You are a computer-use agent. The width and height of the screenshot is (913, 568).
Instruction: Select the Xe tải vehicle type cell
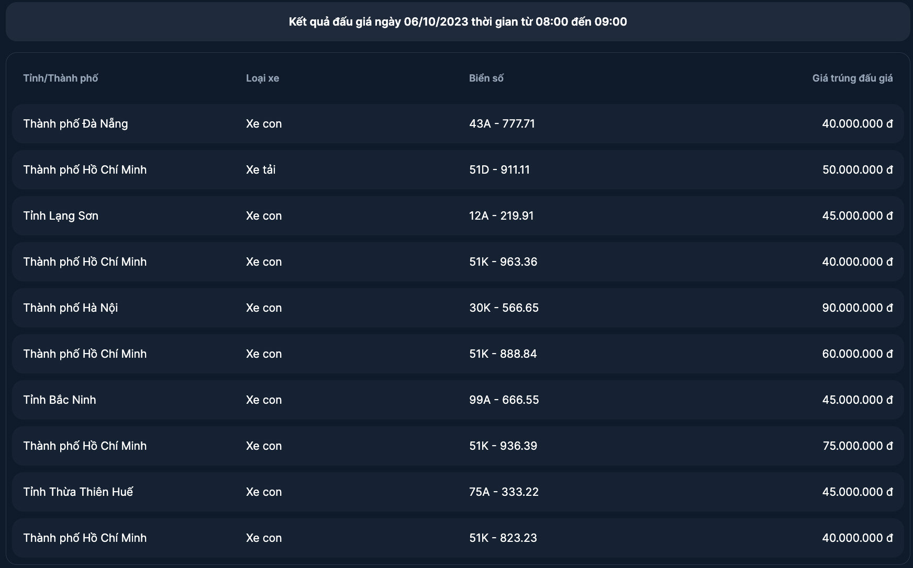[261, 170]
